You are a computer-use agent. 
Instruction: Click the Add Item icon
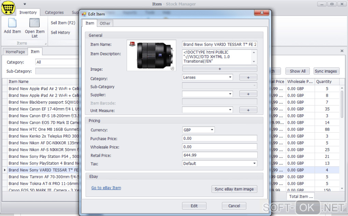(12, 23)
